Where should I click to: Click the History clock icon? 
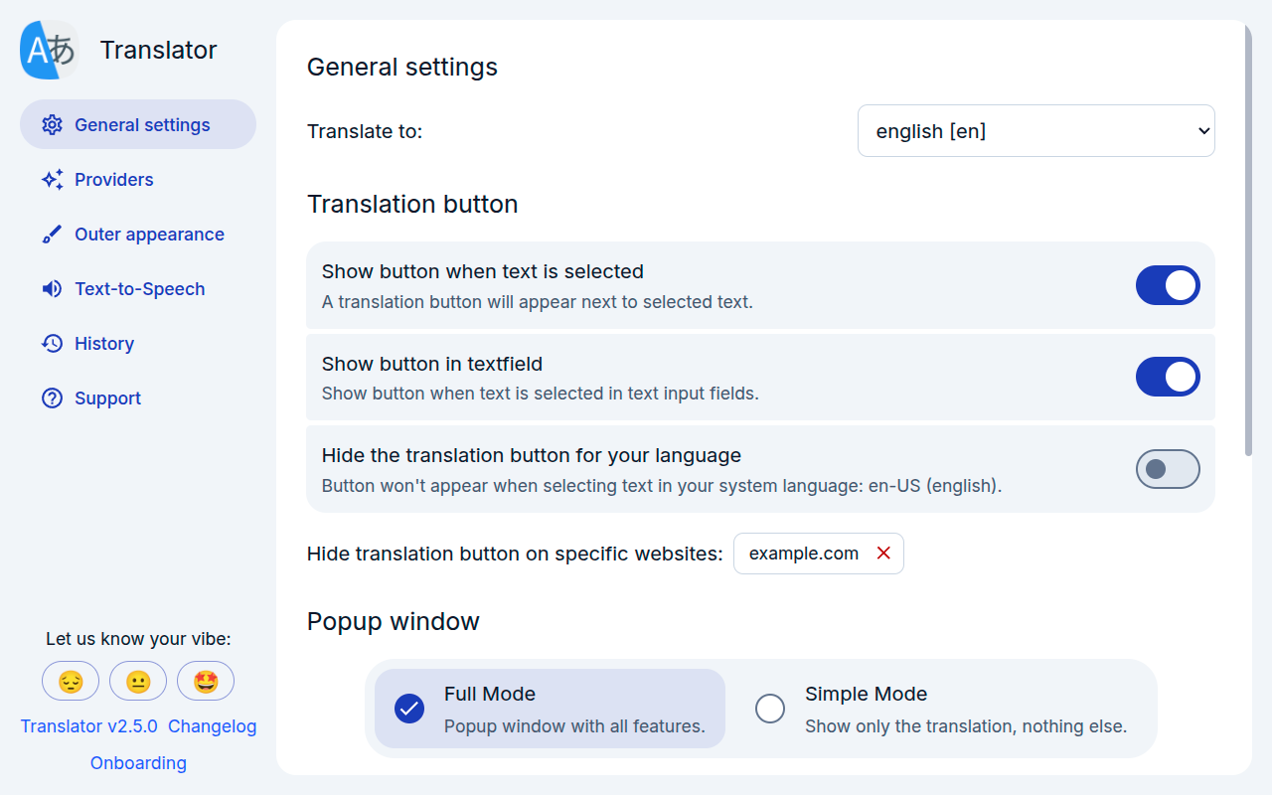(x=52, y=344)
